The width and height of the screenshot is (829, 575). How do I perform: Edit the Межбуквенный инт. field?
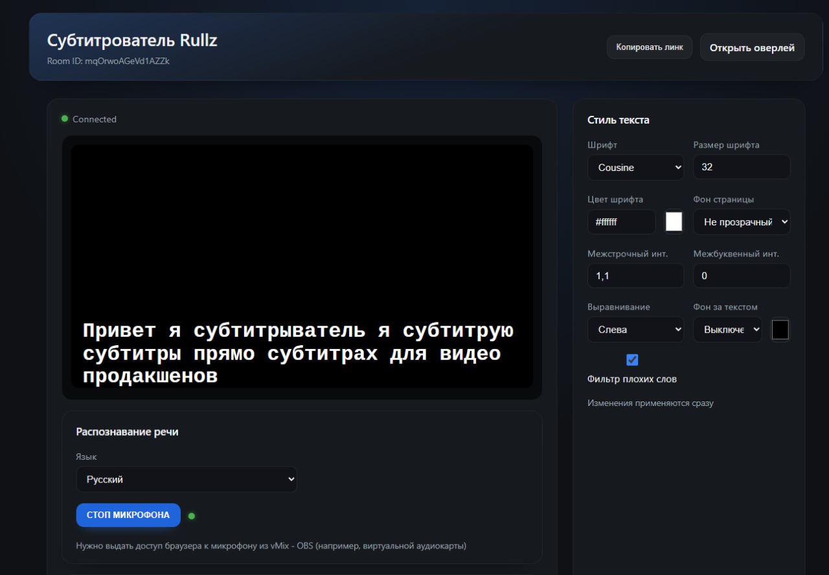pyautogui.click(x=742, y=275)
